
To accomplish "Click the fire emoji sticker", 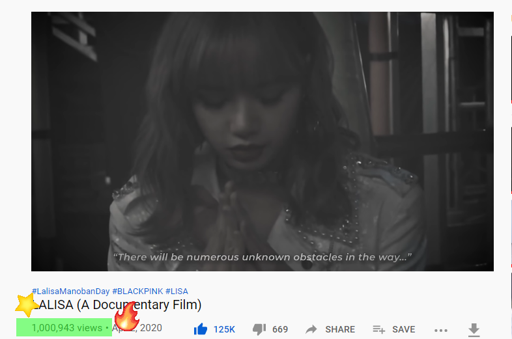I will point(126,316).
